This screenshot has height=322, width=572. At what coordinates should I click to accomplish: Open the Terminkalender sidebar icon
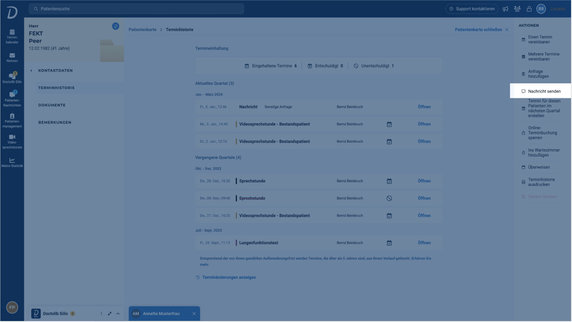pyautogui.click(x=12, y=36)
